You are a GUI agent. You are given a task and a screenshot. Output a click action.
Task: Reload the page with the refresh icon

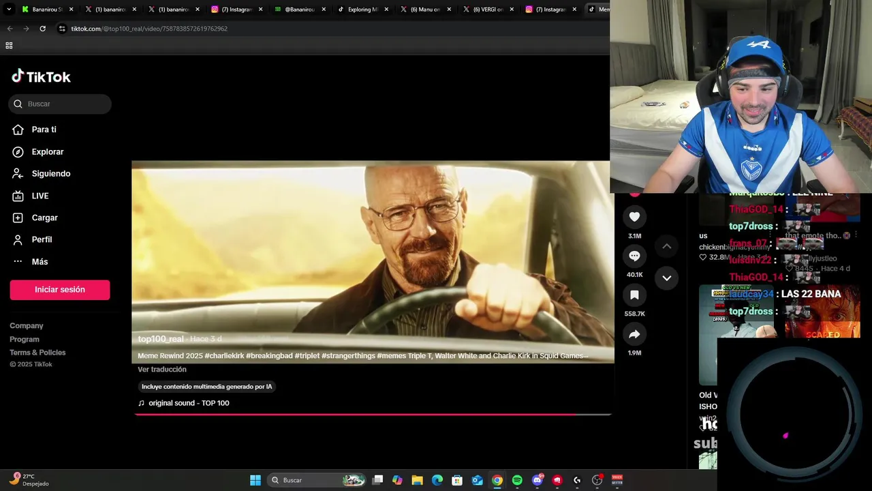click(42, 29)
